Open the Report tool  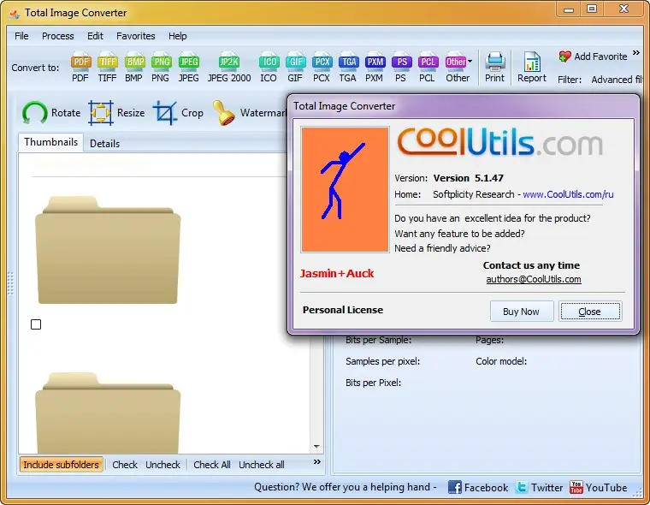click(532, 68)
